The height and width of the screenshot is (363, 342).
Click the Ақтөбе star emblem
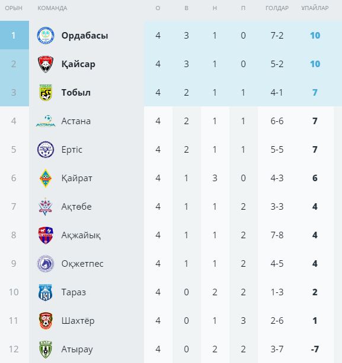pos(46,207)
